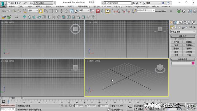This screenshot has height=111, width=197.
Task: Open the Project Manager menu
Action: coord(142,6)
